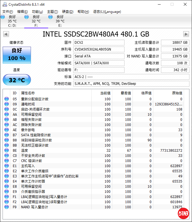Click status orb for F9 NAND 写入量总计
The width and height of the screenshot is (192, 222).
(7, 207)
